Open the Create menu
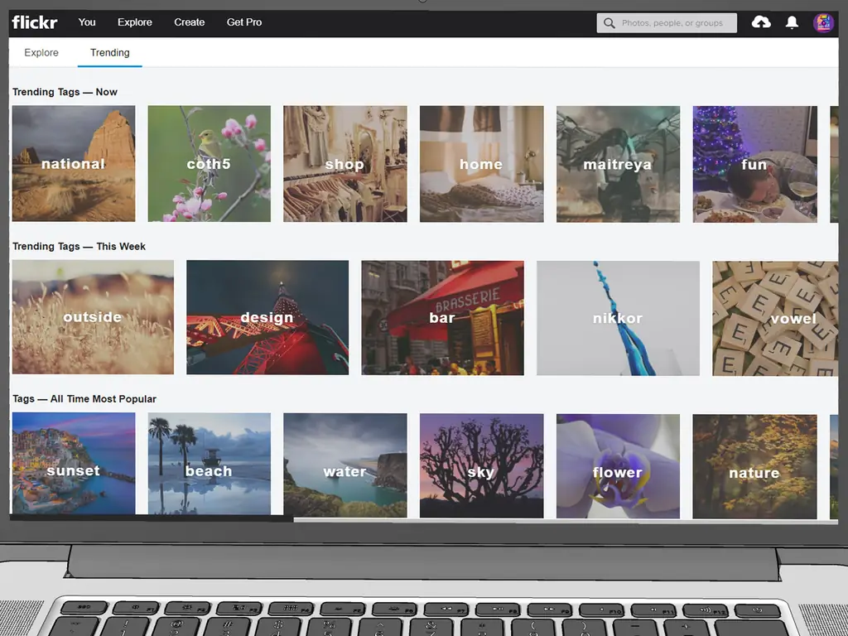Image resolution: width=848 pixels, height=636 pixels. [x=189, y=22]
